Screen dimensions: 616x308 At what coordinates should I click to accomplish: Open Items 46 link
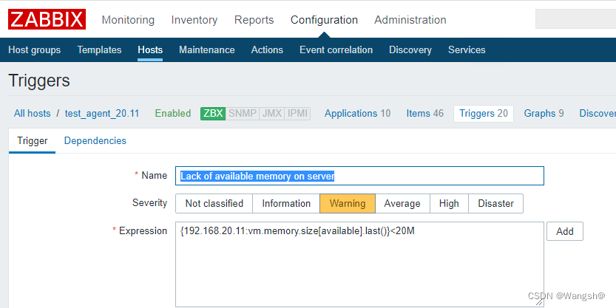tap(424, 114)
